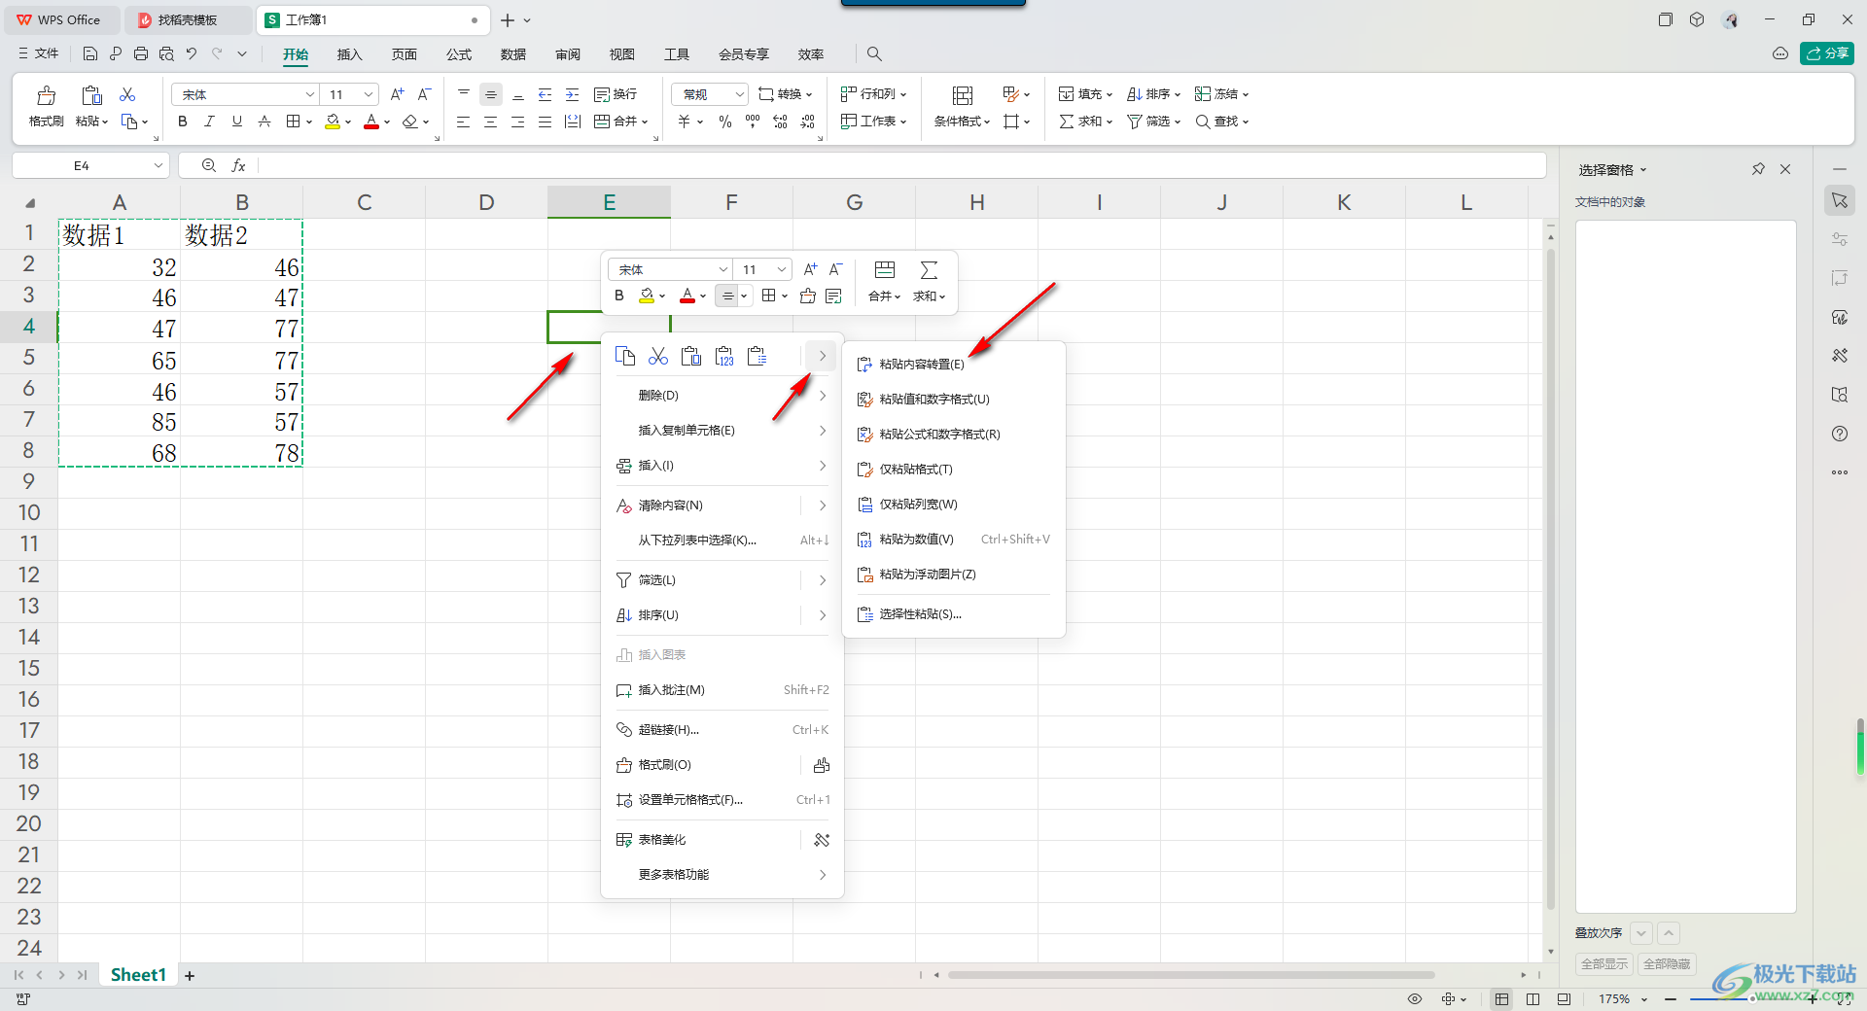Expand the 选择窗格 panel title dropdown
This screenshot has width=1867, height=1011.
click(x=1643, y=170)
